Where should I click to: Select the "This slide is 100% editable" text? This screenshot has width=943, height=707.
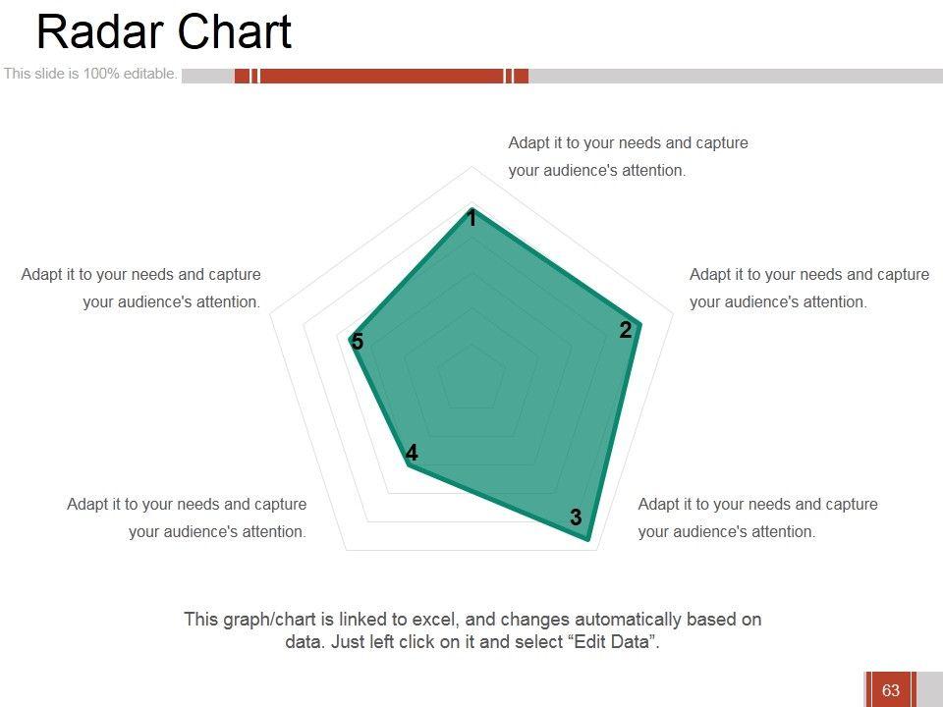pos(90,74)
